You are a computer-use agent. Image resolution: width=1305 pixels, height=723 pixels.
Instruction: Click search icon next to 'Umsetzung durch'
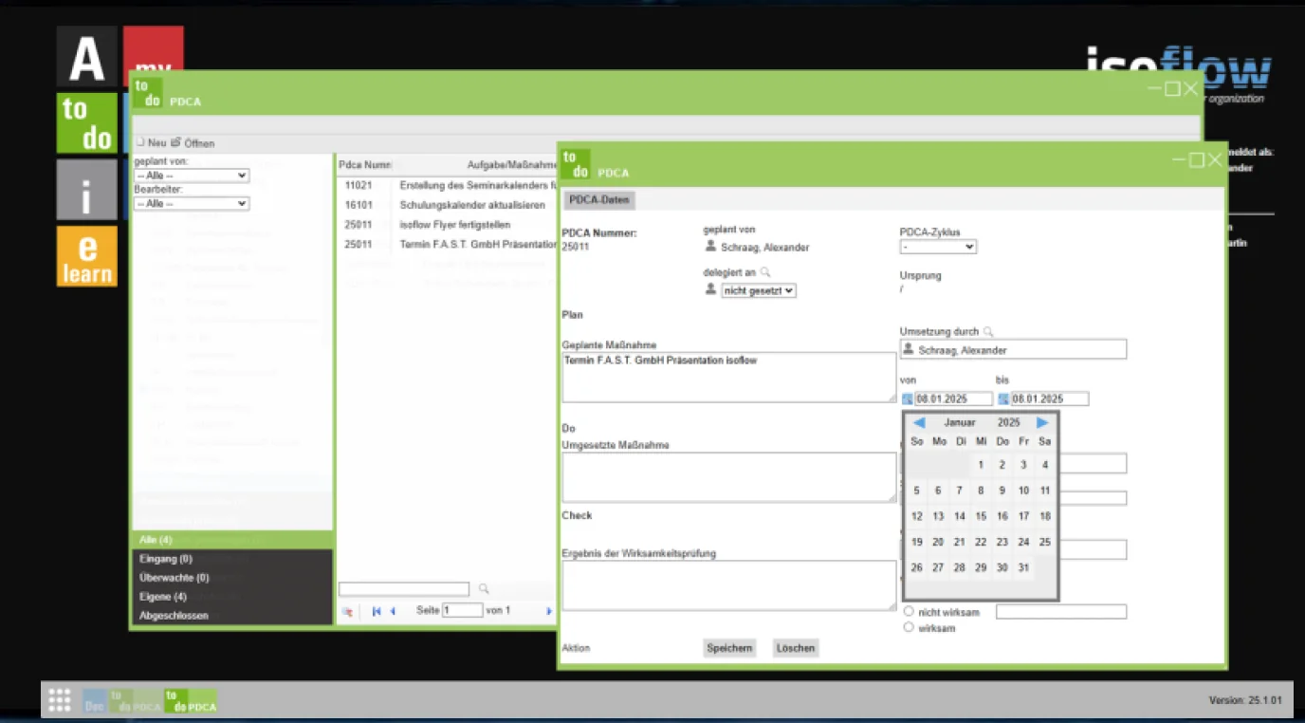click(x=988, y=332)
